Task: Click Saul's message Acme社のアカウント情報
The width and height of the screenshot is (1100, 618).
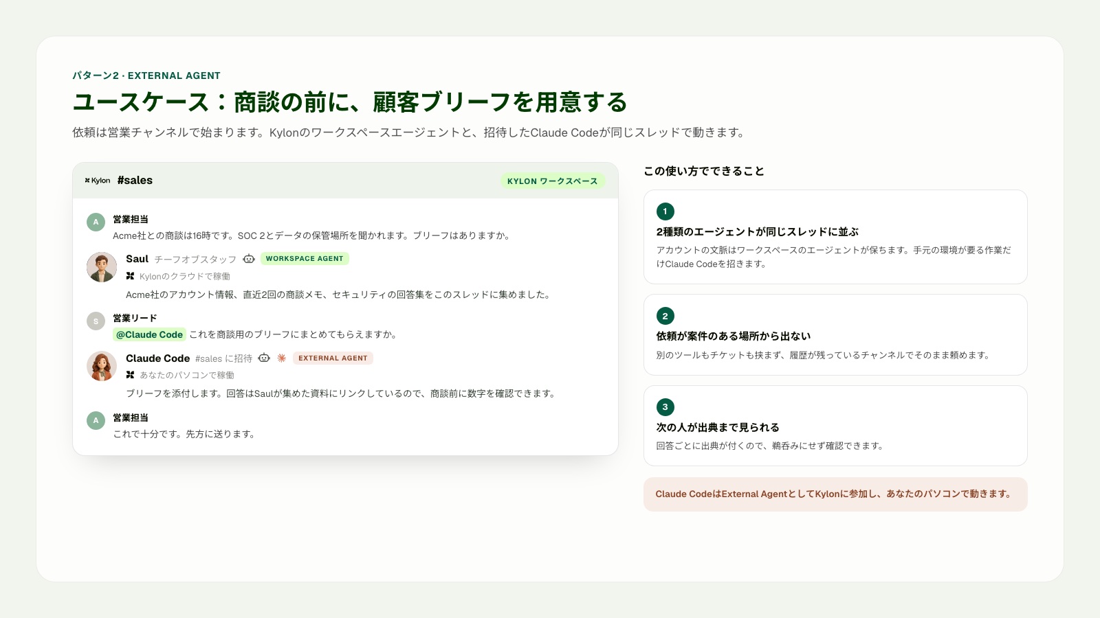Action: [339, 295]
